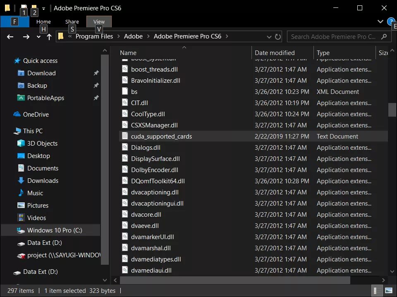Open the blue File menu tab
The image size is (397, 297).
pyautogui.click(x=15, y=22)
